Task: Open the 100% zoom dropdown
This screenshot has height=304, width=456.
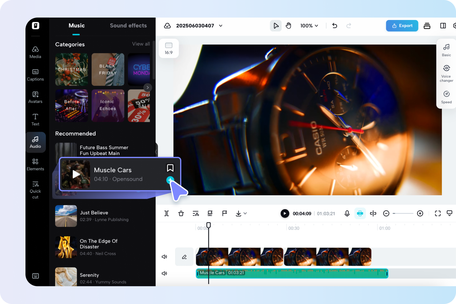Action: click(x=309, y=26)
